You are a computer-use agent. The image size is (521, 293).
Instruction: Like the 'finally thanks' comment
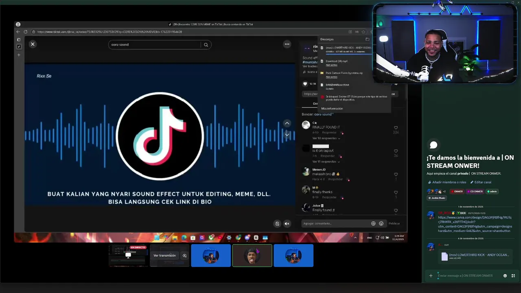click(396, 192)
